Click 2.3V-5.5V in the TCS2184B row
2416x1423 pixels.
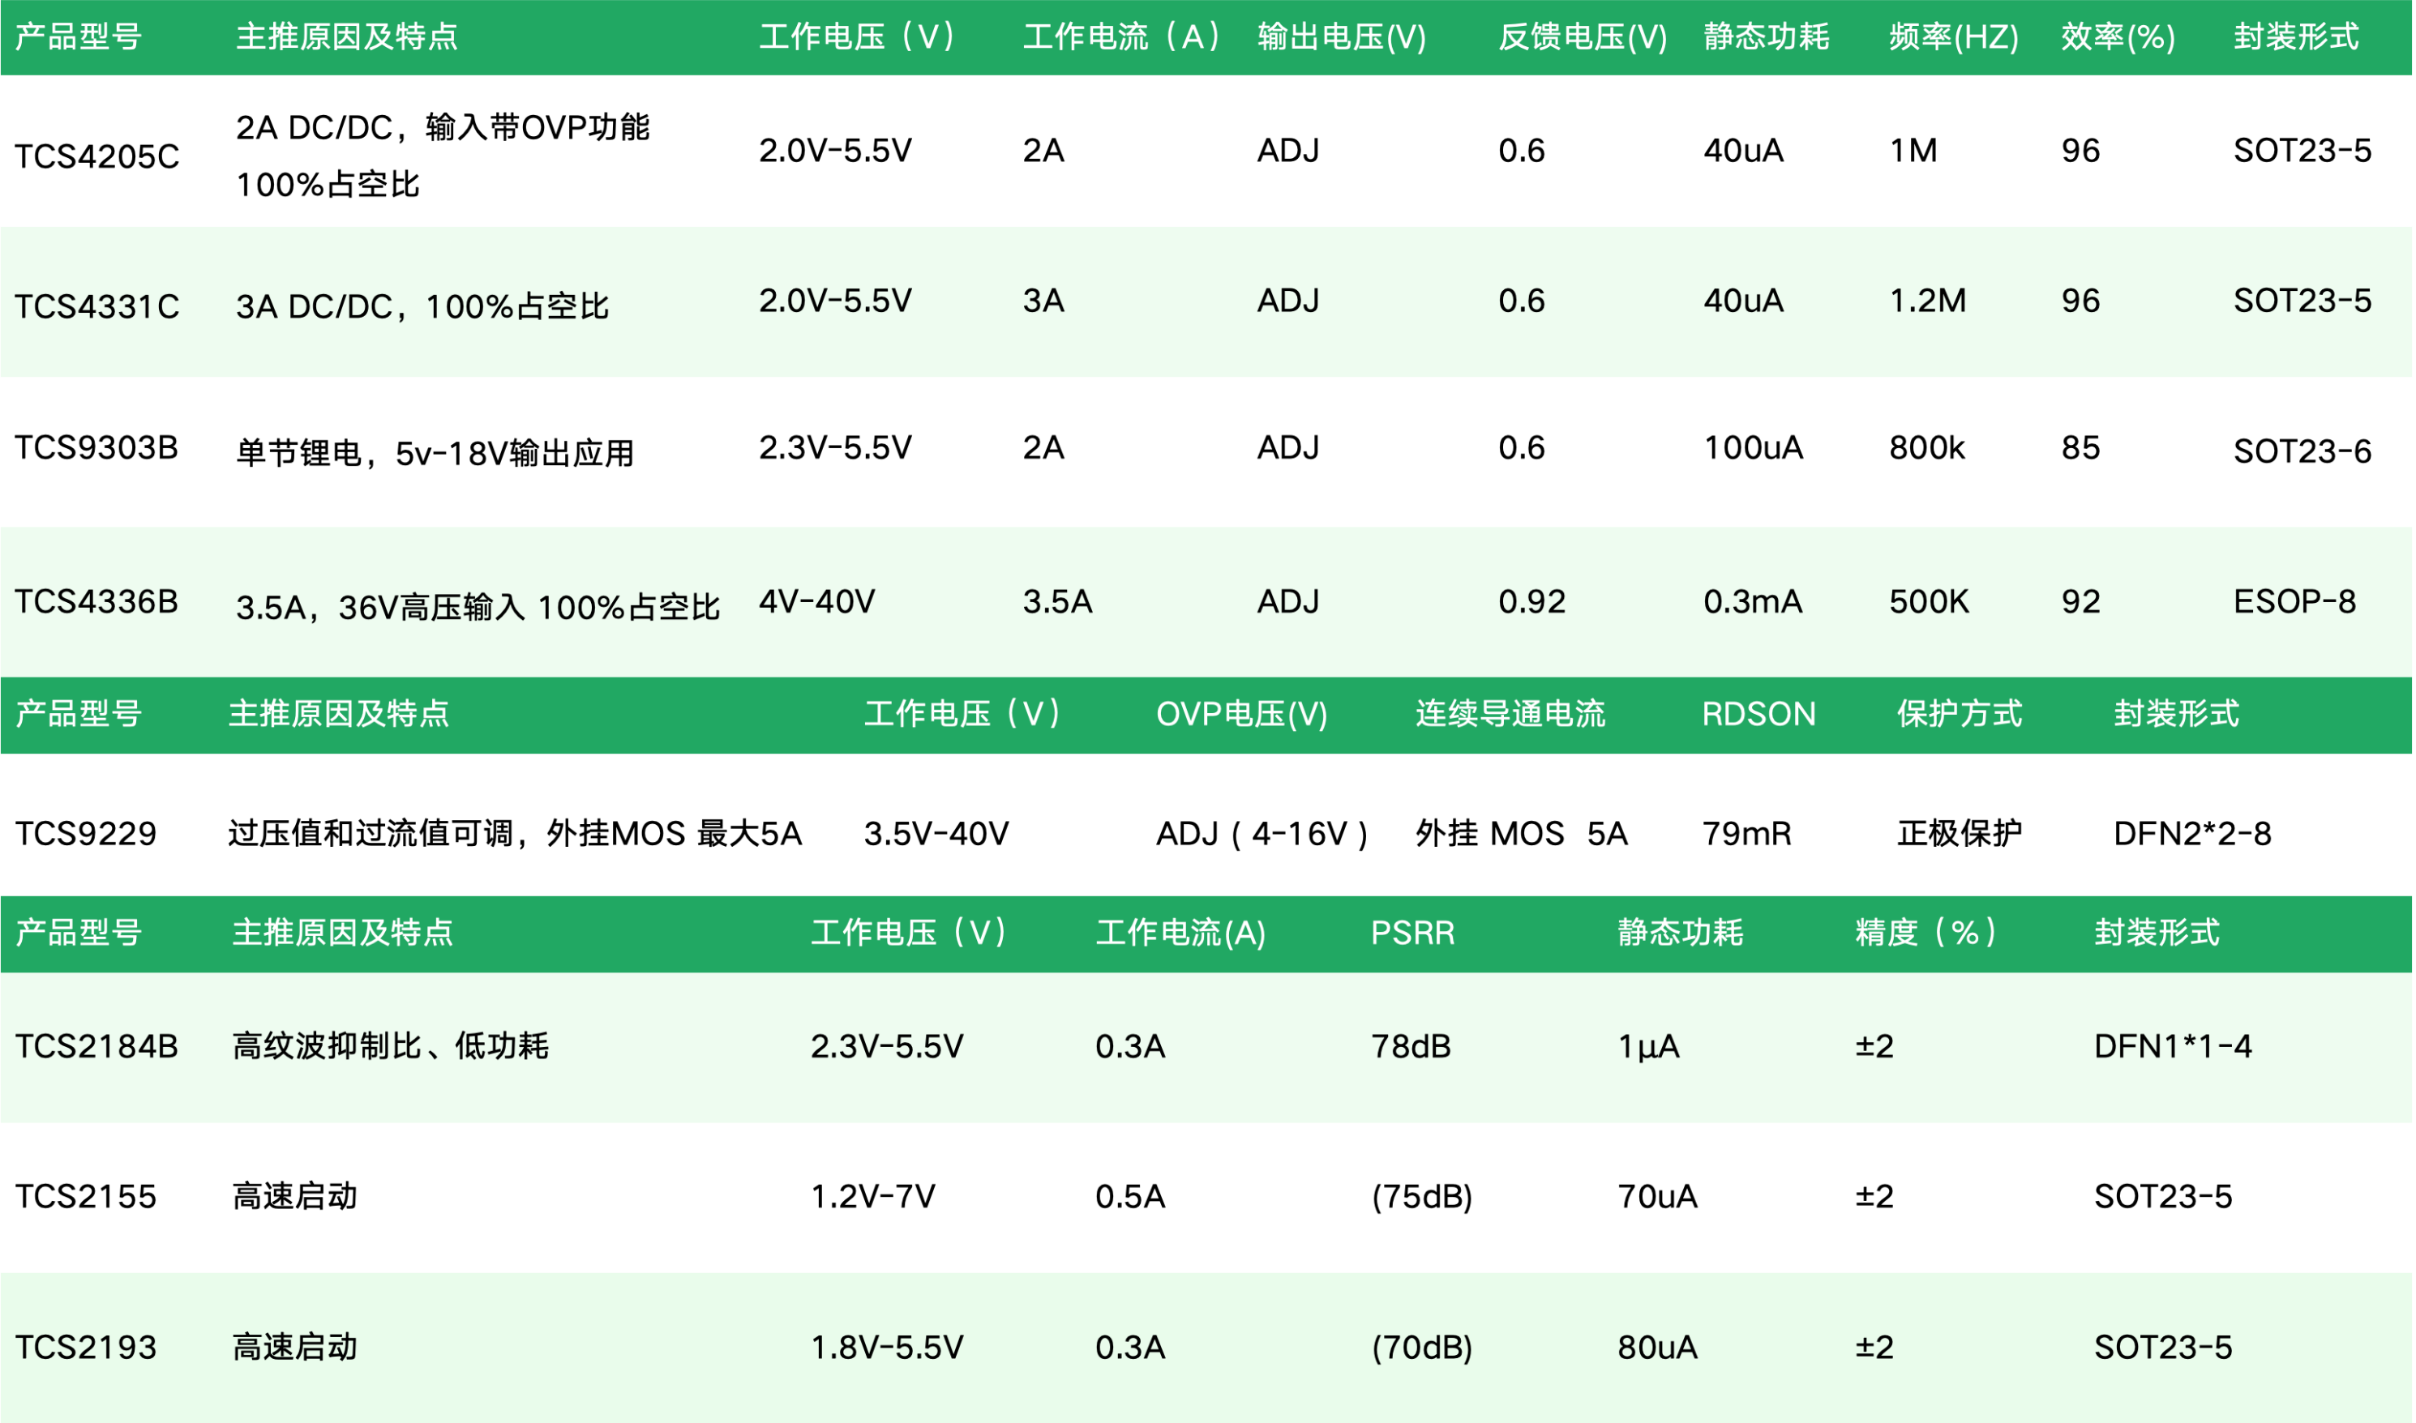886,1047
